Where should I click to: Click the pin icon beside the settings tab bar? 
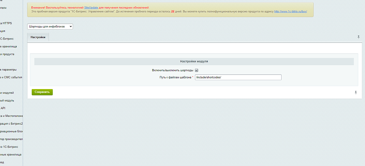pyautogui.click(x=358, y=37)
